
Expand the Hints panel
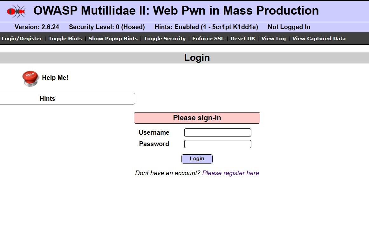(47, 99)
